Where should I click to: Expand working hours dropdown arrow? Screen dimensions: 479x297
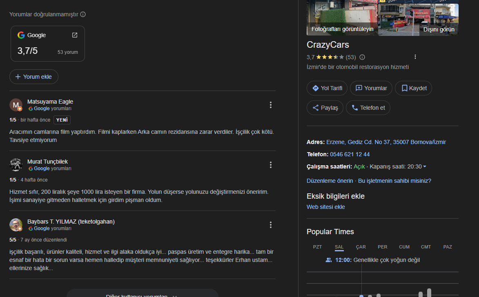(x=425, y=167)
